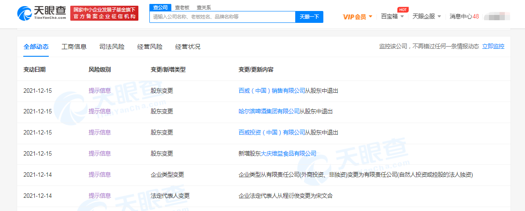Click the TianYanCha logo

[x=42, y=13]
